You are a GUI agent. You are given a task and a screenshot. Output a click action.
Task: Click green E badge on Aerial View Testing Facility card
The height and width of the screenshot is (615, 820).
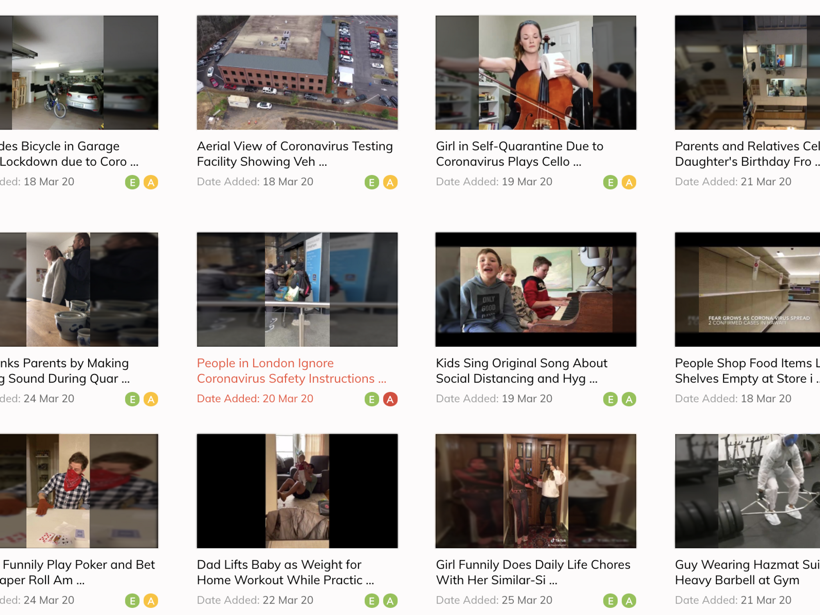point(371,182)
